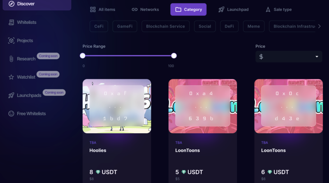Click the Launchpads rocket icon in sidebar
This screenshot has width=329, height=183.
12,95
